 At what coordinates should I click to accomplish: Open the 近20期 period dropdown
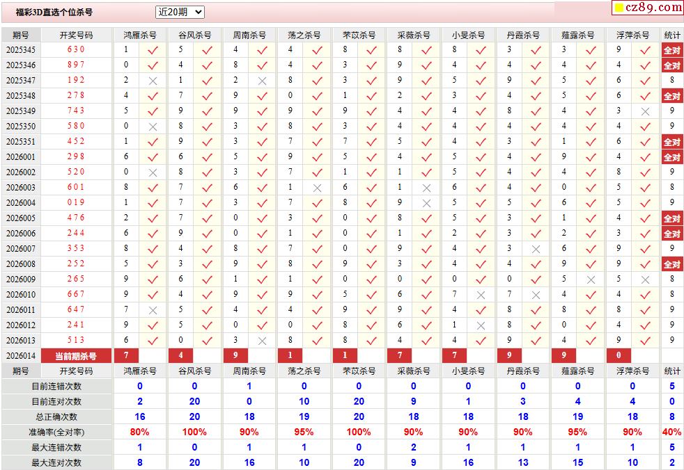click(x=180, y=12)
